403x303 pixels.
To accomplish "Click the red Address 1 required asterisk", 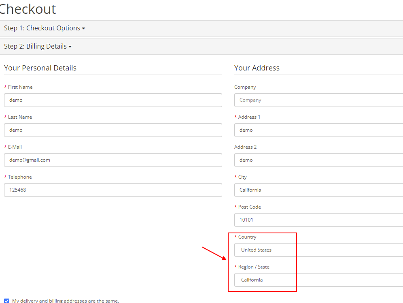I will coord(235,117).
